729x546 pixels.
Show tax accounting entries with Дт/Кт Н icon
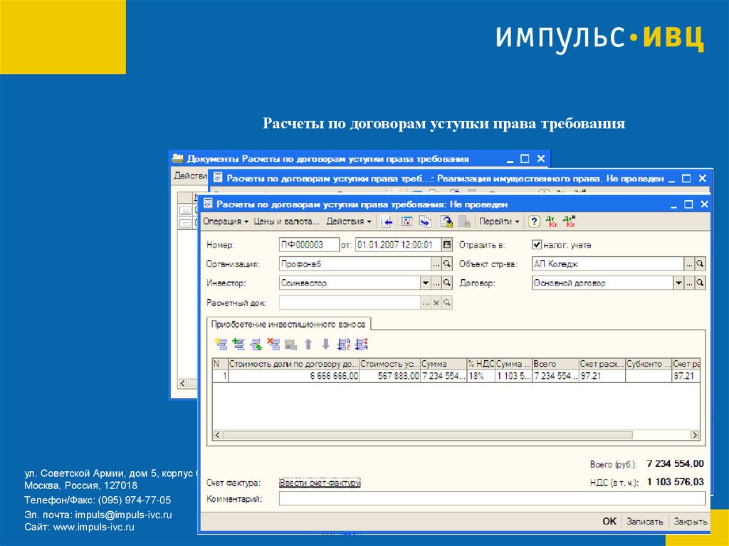click(570, 222)
